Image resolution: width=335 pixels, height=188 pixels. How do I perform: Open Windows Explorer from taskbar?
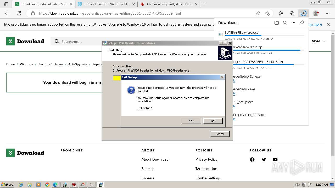[x=30, y=185]
